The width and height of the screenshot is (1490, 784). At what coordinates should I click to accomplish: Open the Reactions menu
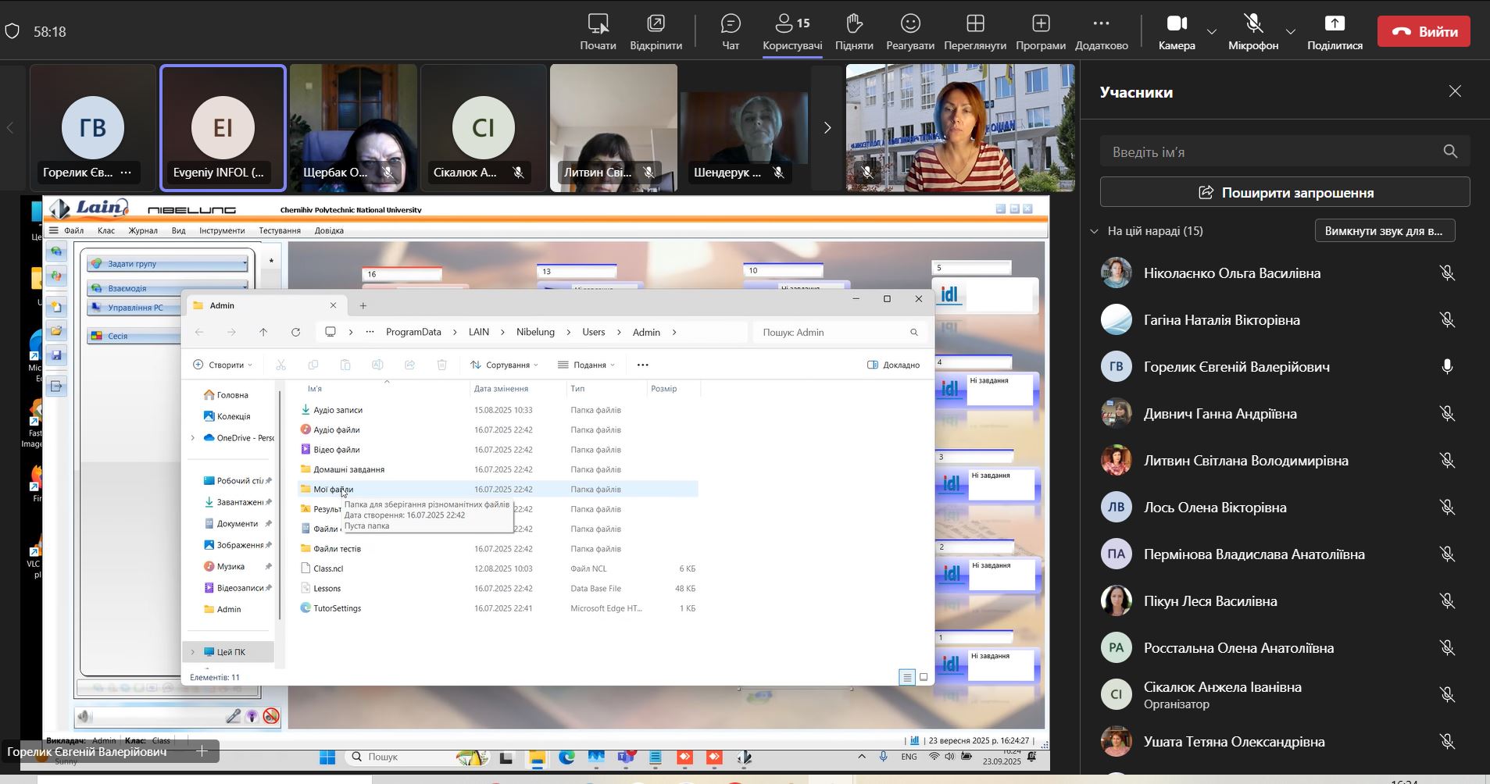[909, 24]
